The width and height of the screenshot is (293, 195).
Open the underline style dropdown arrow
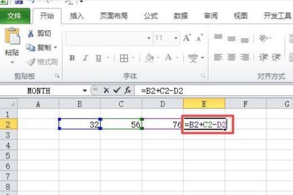click(108, 58)
